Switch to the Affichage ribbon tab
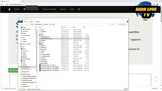Viewport: 162px width, 91px height. 37,22
